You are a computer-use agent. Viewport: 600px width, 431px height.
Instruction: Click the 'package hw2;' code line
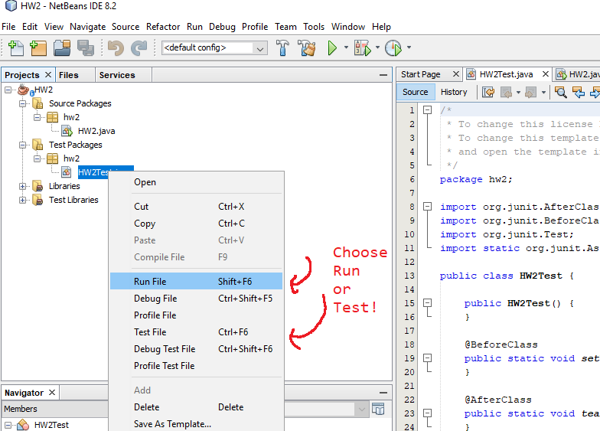point(476,179)
